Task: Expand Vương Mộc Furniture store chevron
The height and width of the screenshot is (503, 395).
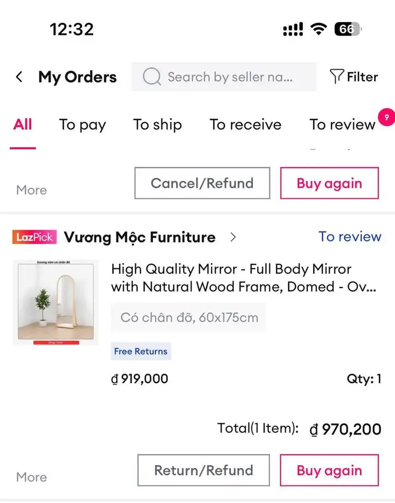Action: tap(233, 237)
